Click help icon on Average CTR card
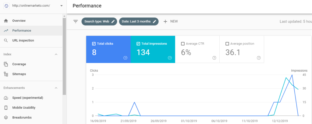The width and height of the screenshot is (312, 124). (x=214, y=58)
